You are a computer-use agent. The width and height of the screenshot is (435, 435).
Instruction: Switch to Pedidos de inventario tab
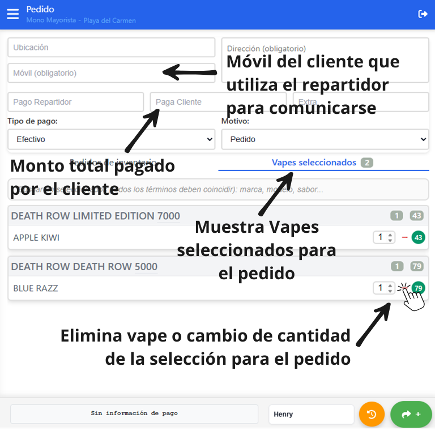point(112,163)
